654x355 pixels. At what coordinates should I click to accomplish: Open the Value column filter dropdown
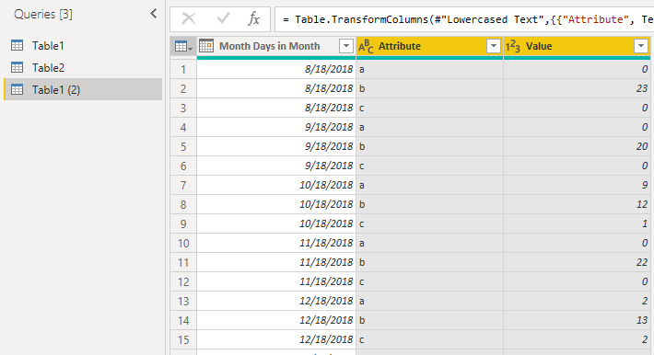pyautogui.click(x=641, y=46)
